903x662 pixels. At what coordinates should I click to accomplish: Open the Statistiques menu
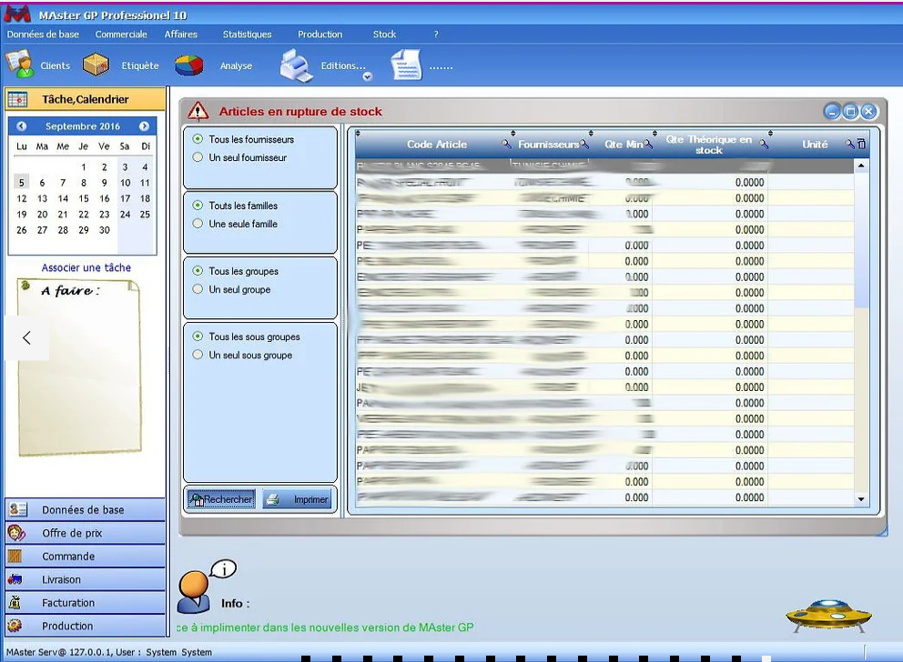[247, 35]
